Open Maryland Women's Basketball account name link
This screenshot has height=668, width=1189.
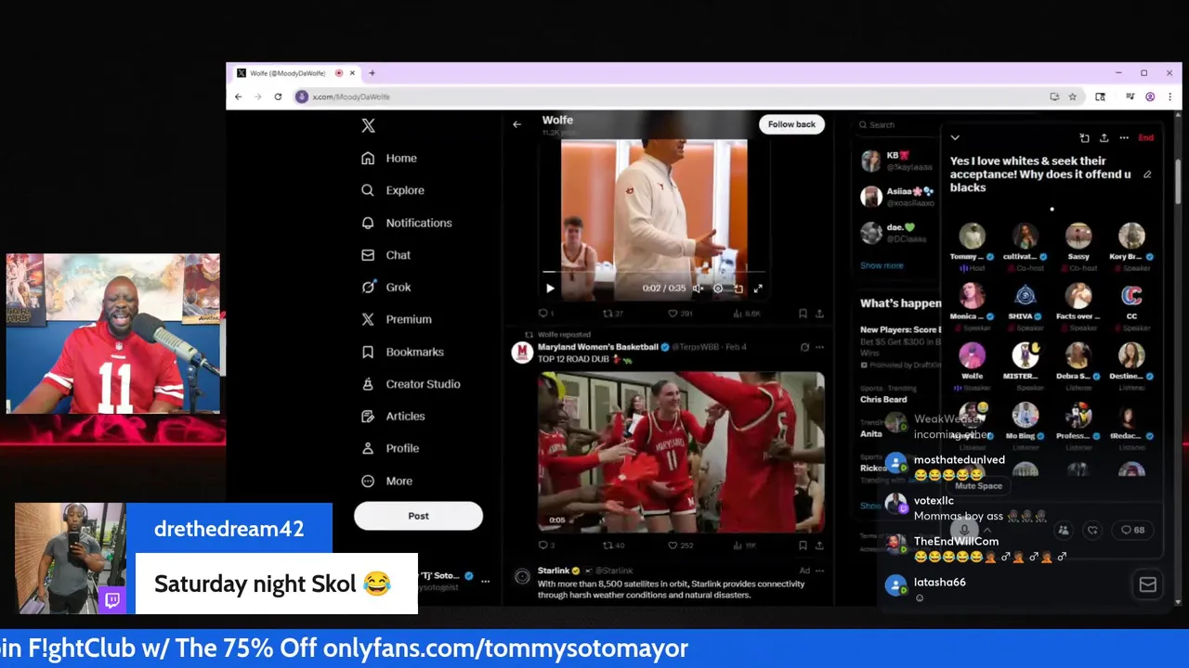point(598,347)
